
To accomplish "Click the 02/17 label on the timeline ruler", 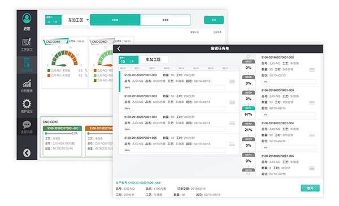I will (225, 68).
